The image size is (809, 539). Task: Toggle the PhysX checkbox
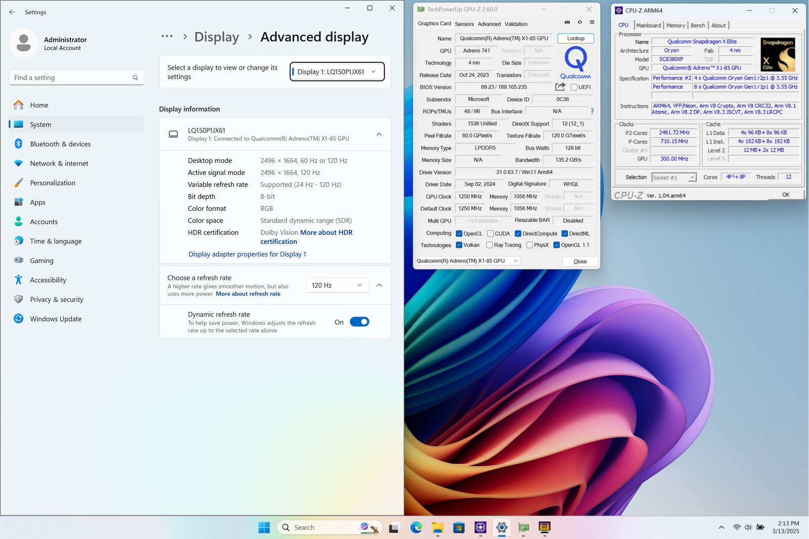[529, 245]
